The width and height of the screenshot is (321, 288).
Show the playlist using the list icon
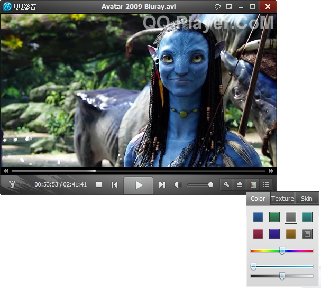266,185
